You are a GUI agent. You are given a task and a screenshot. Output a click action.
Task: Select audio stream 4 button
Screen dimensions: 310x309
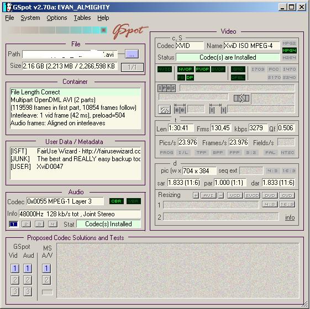53,224
